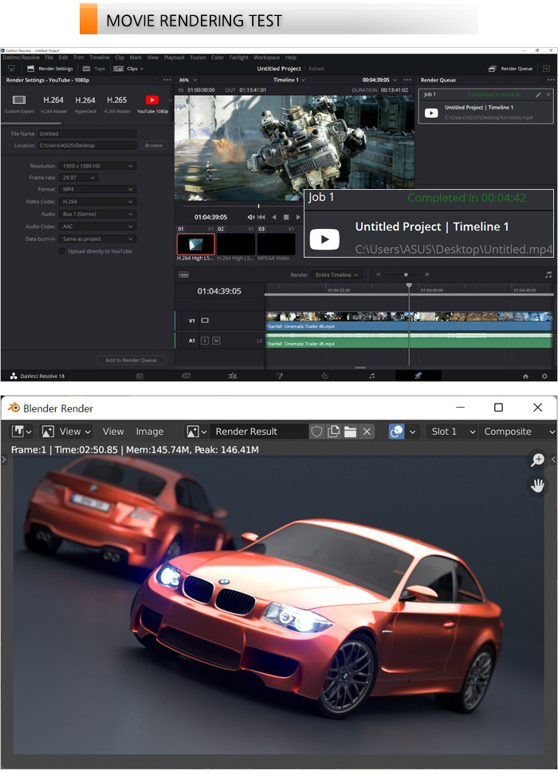Click viewer scrub bar playhead
The height and width of the screenshot is (773, 558).
coord(258,206)
